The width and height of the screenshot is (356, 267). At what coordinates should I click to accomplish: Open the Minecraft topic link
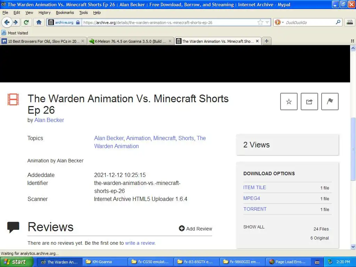click(165, 138)
